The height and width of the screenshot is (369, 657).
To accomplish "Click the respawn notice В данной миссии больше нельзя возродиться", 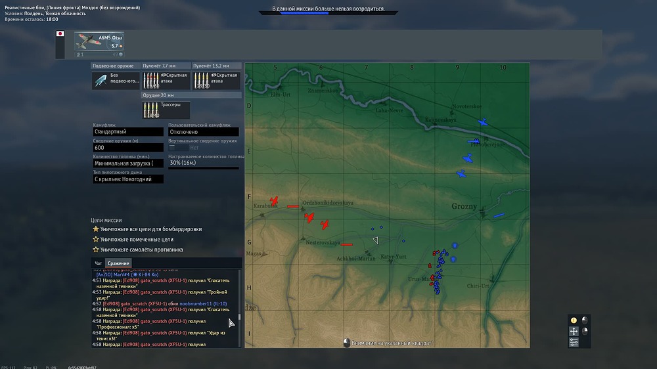I will [x=328, y=9].
